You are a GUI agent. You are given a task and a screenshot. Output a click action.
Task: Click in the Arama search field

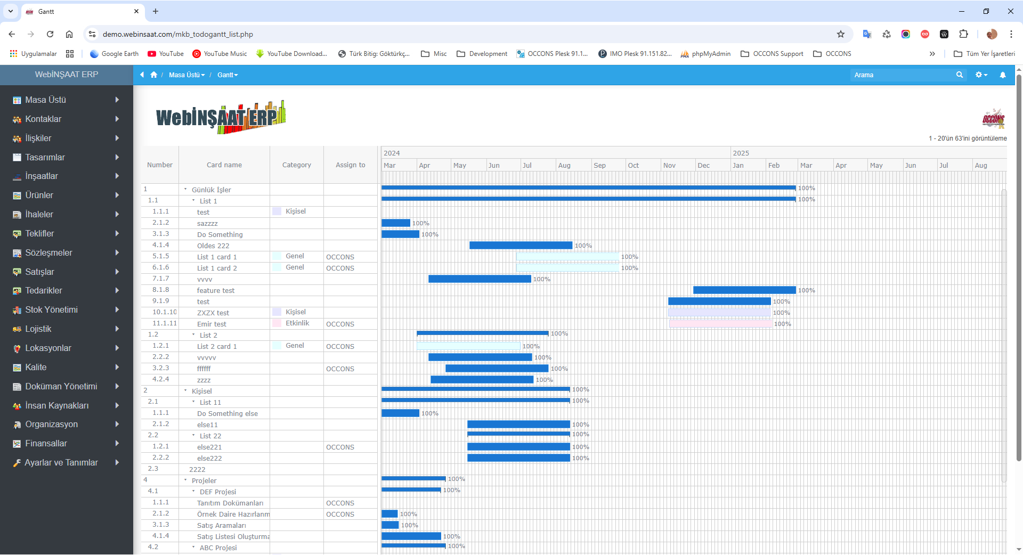click(902, 75)
